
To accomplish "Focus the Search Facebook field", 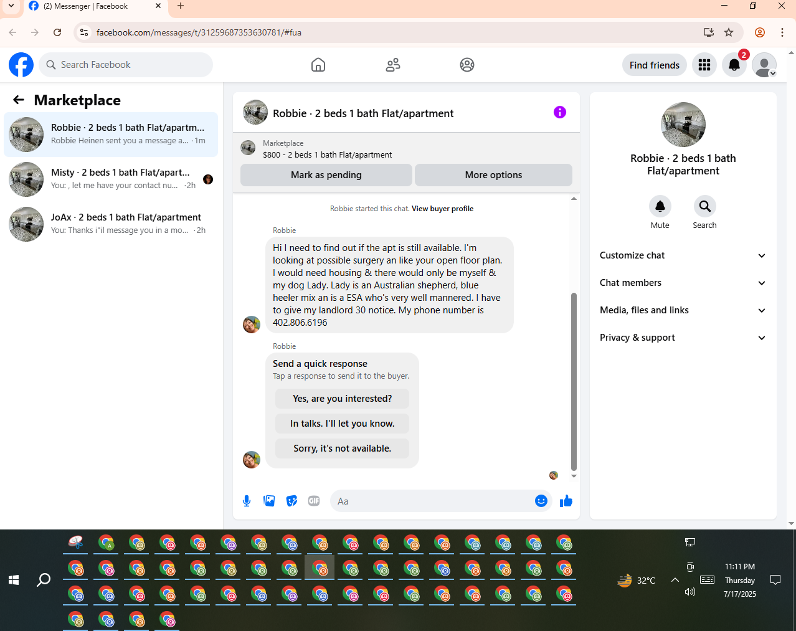I will (x=126, y=65).
